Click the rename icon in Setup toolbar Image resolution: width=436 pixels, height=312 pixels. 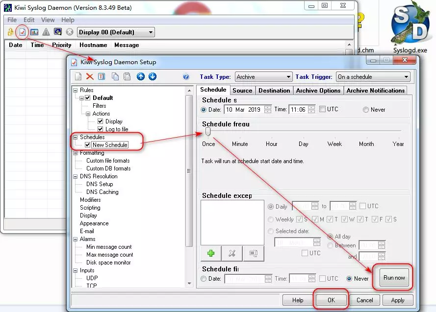pyautogui.click(x=102, y=76)
